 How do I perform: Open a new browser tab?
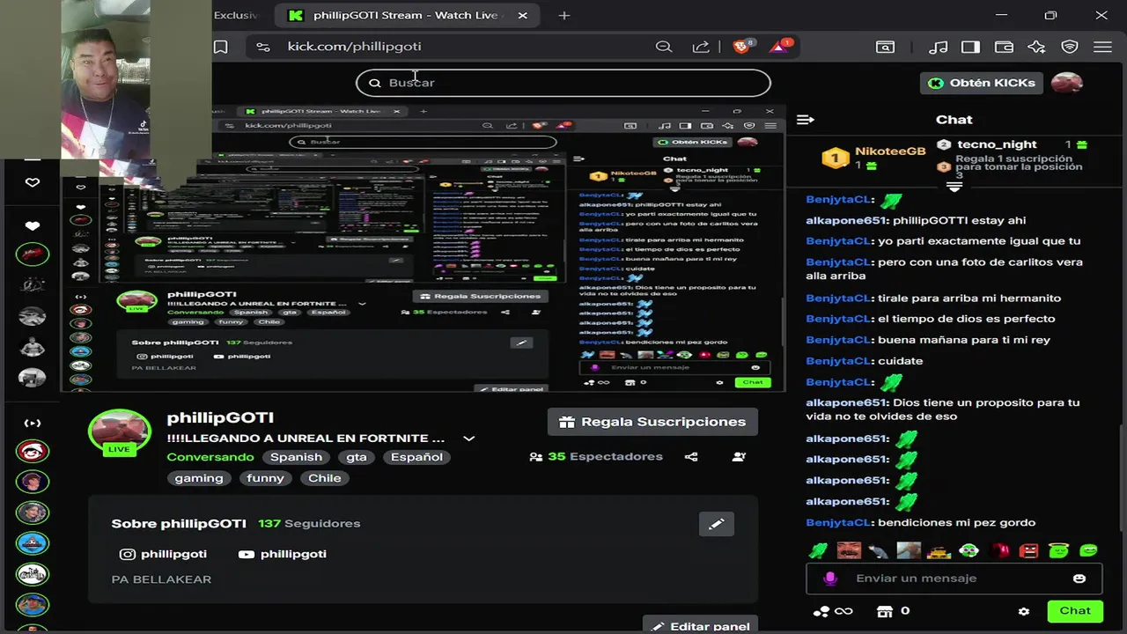click(564, 16)
